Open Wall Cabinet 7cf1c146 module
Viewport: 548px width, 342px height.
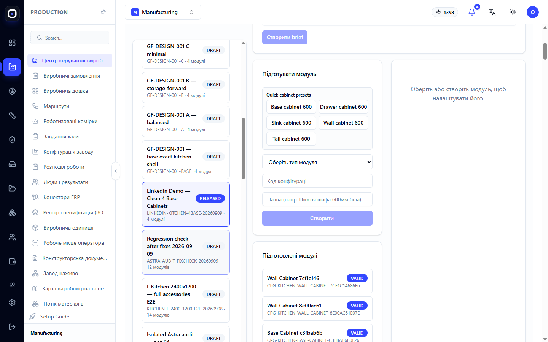(x=317, y=281)
